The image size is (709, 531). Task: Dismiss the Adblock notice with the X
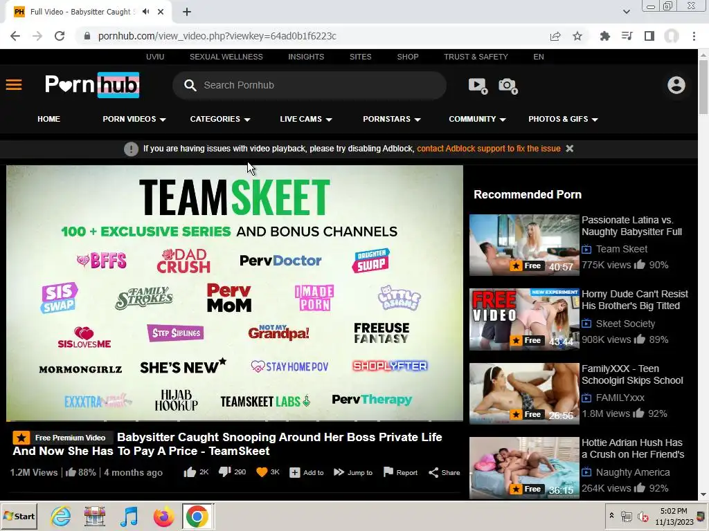(570, 149)
